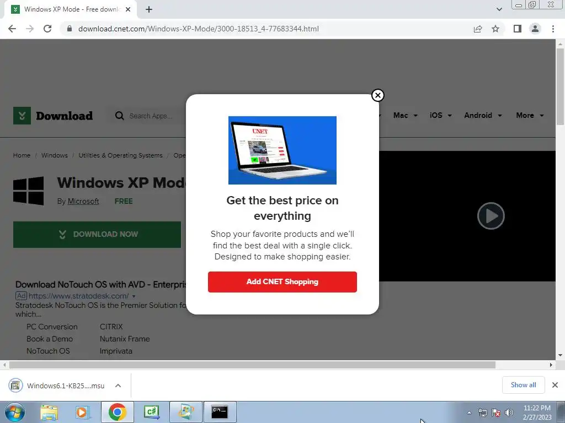Expand the iOS menu

click(x=441, y=116)
